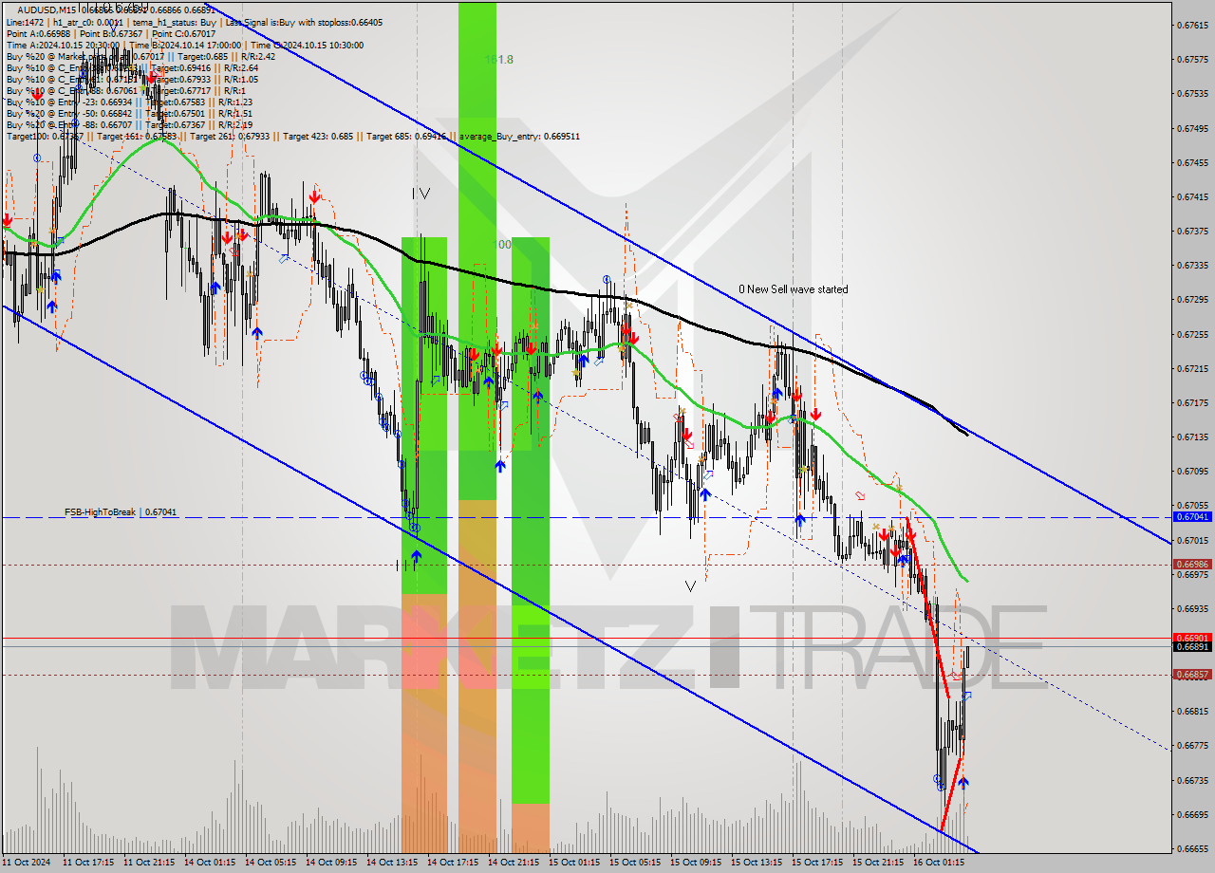Click 0.67135 on the price axis
Screen dimensions: 1215x873
pyautogui.click(x=1192, y=436)
